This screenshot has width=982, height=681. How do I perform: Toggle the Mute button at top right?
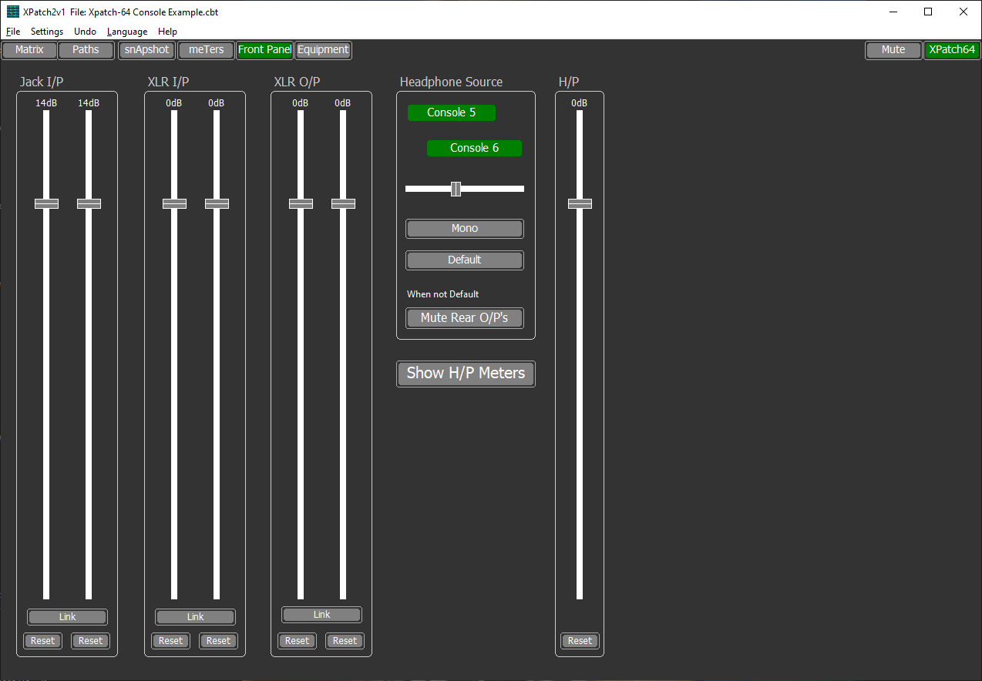(893, 50)
